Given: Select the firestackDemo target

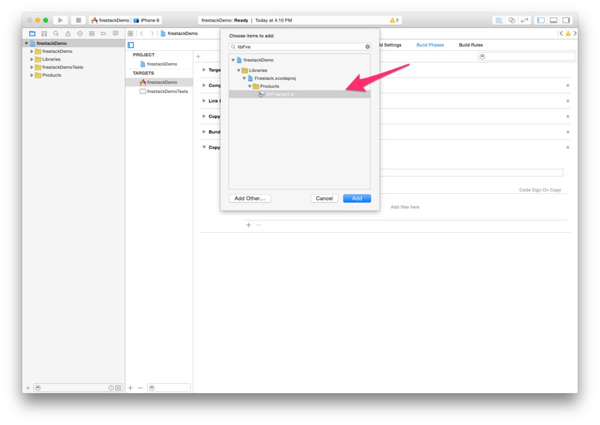Looking at the screenshot, I should click(x=159, y=82).
